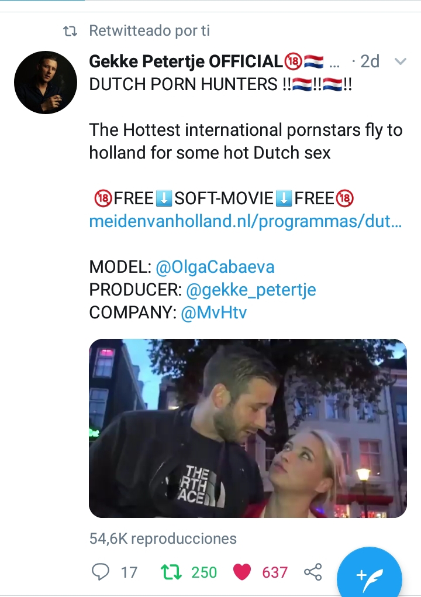The width and height of the screenshot is (421, 597).
Task: Click the 637 likes count
Action: [275, 572]
